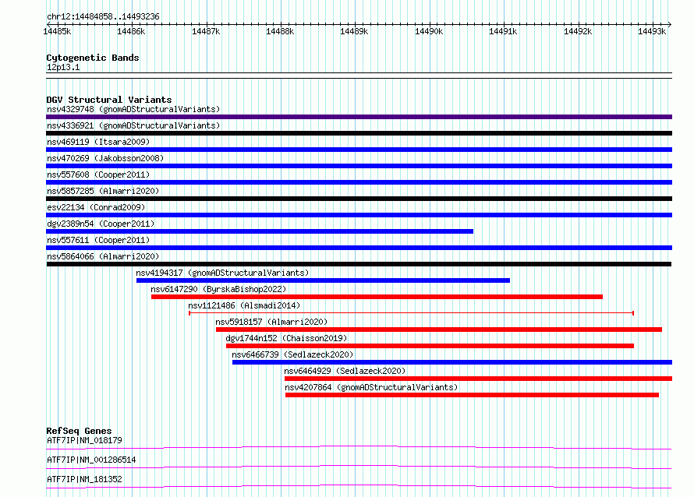This screenshot has height=497, width=694.
Task: Select the blue esv22134 variant bar
Action: [359, 215]
